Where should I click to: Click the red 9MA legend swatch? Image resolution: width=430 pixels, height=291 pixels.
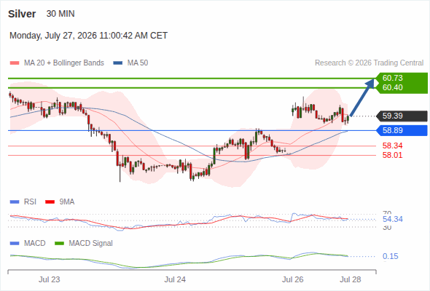(x=50, y=202)
